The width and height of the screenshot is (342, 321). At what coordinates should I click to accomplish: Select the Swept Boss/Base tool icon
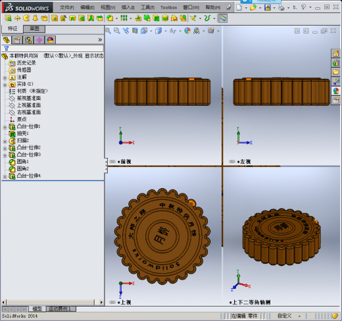(26, 18)
